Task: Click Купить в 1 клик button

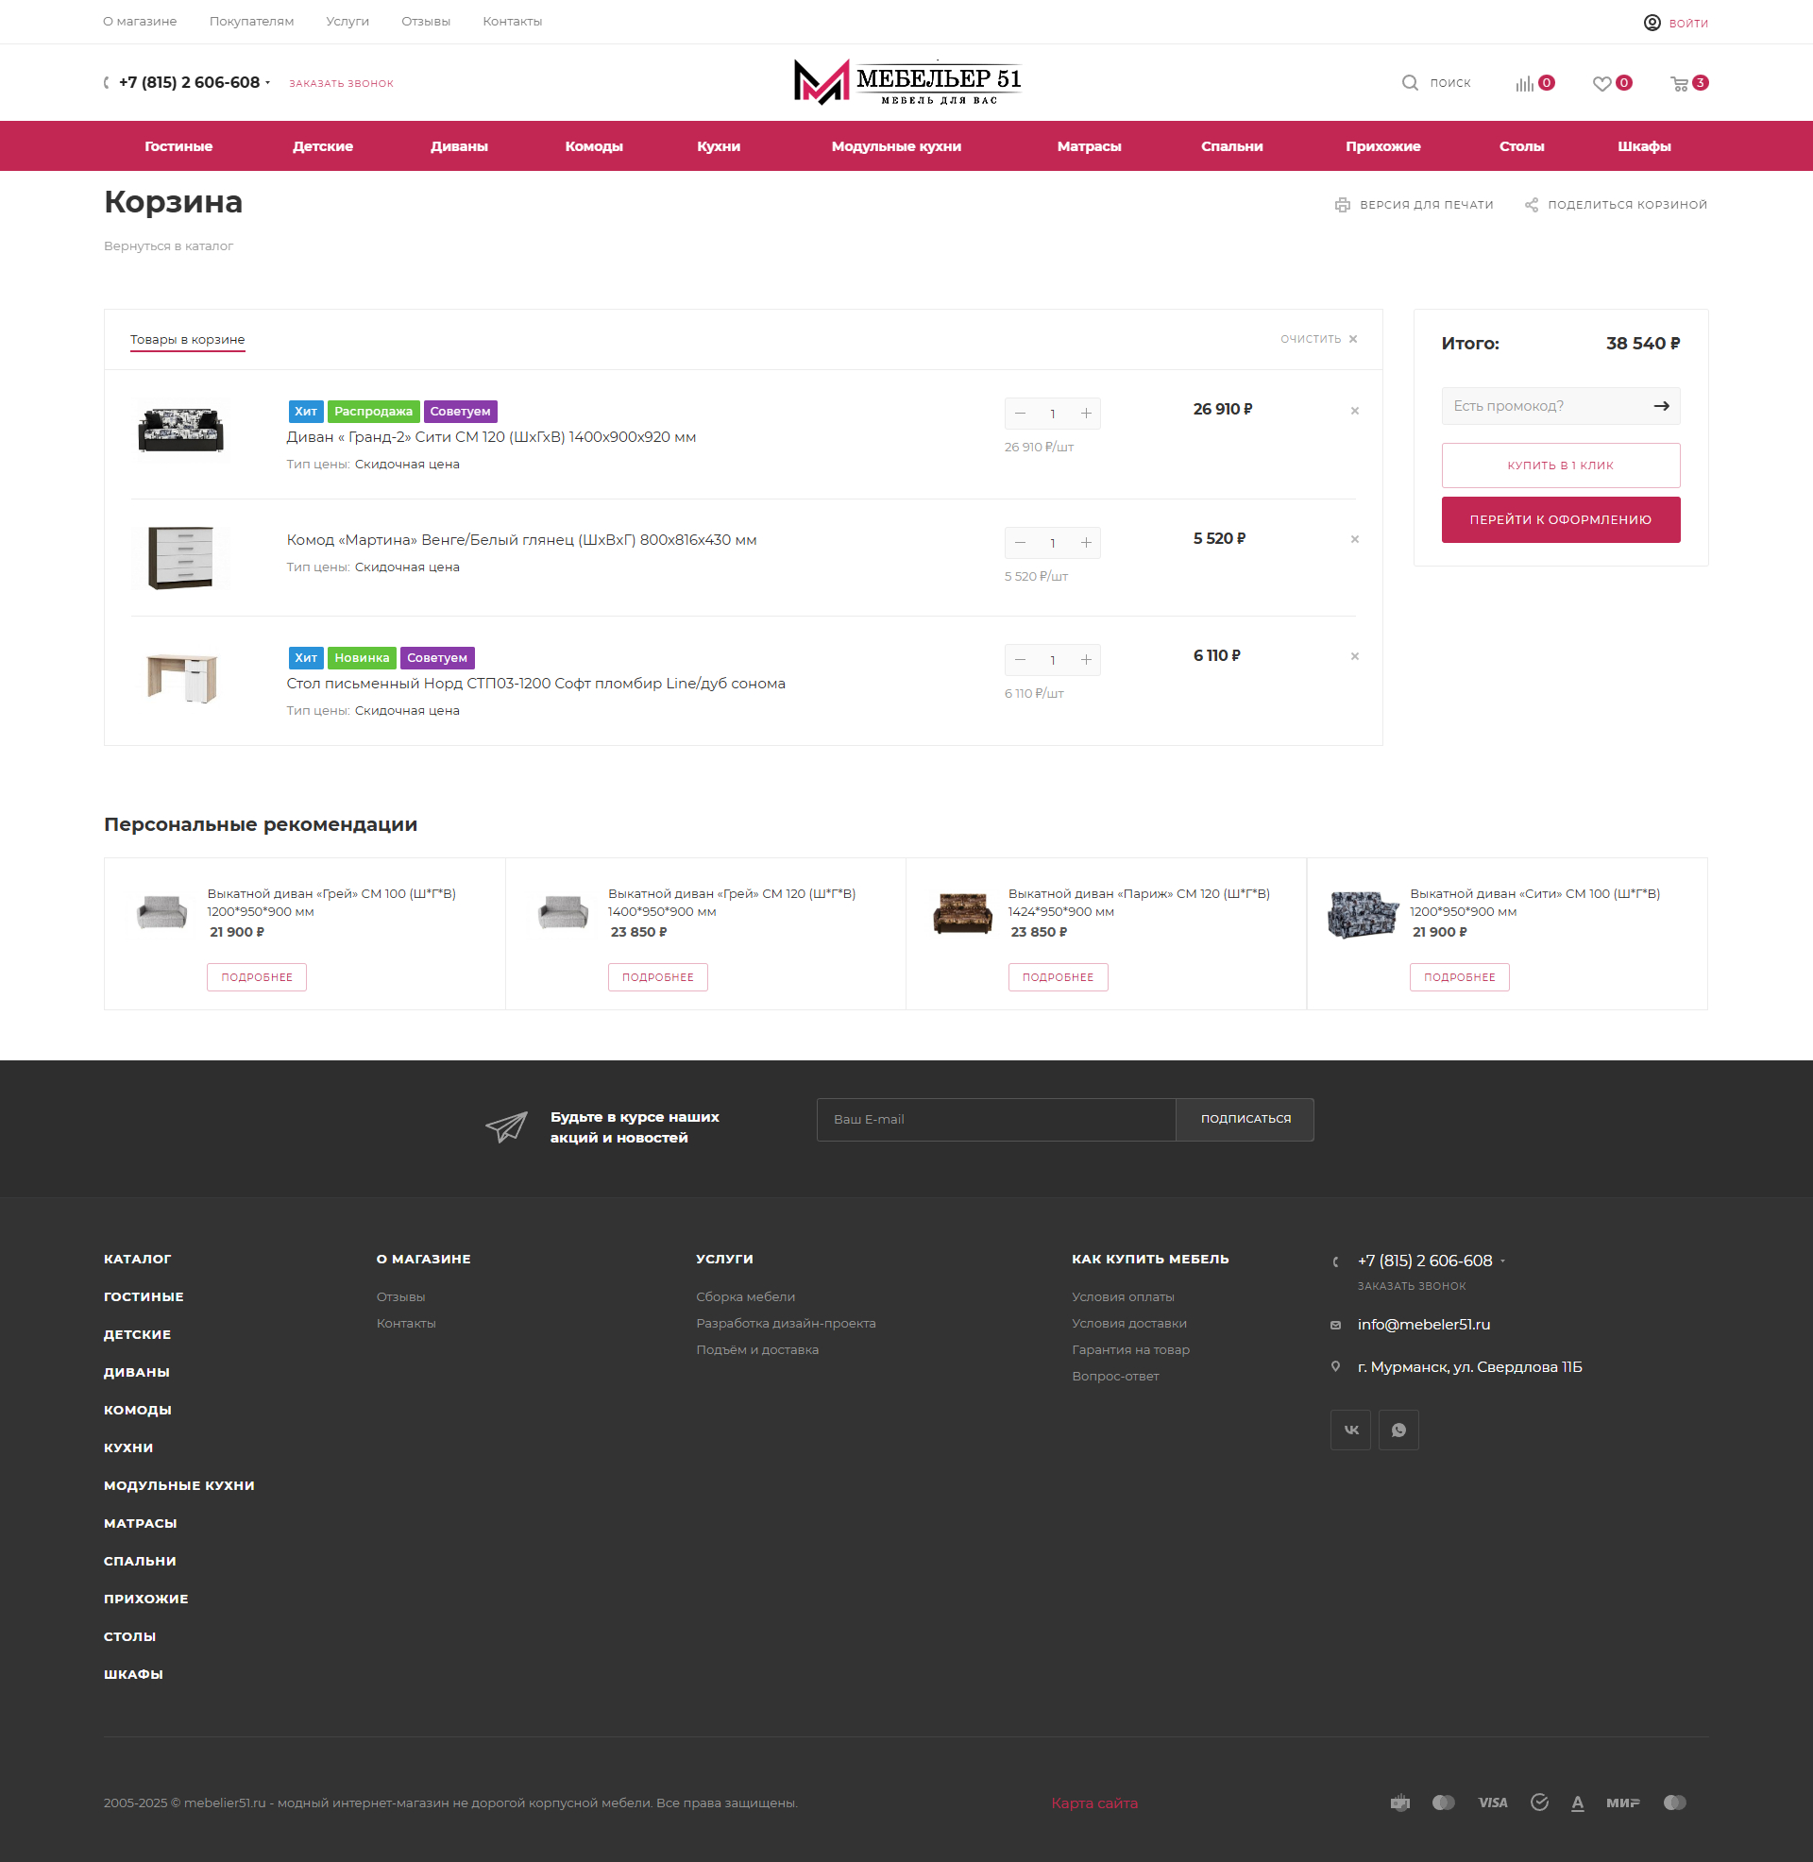Action: pos(1561,465)
